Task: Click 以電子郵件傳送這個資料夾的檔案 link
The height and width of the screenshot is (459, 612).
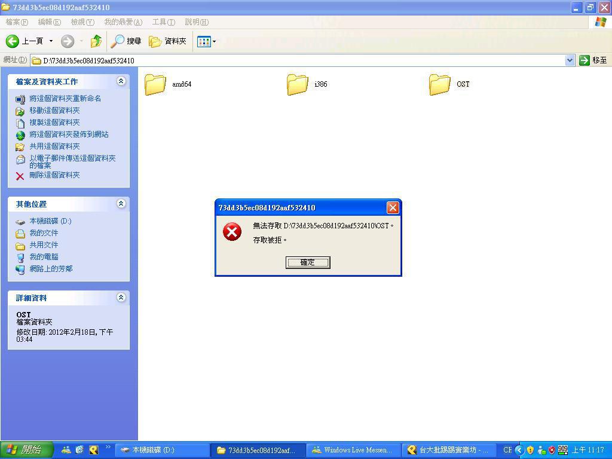Action: 72,161
